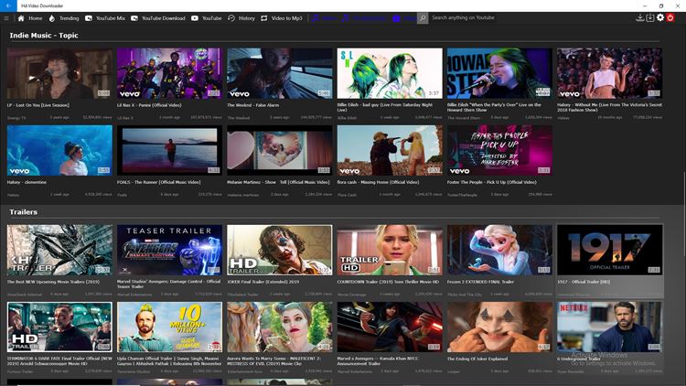Open Maleficent 2 movie clip thumbnail
This screenshot has height=386, width=686.
(280, 327)
